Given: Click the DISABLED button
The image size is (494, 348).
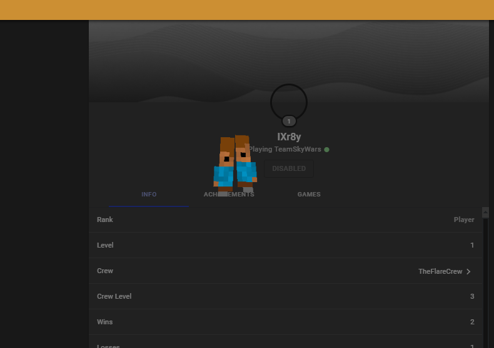Looking at the screenshot, I should pyautogui.click(x=289, y=168).
